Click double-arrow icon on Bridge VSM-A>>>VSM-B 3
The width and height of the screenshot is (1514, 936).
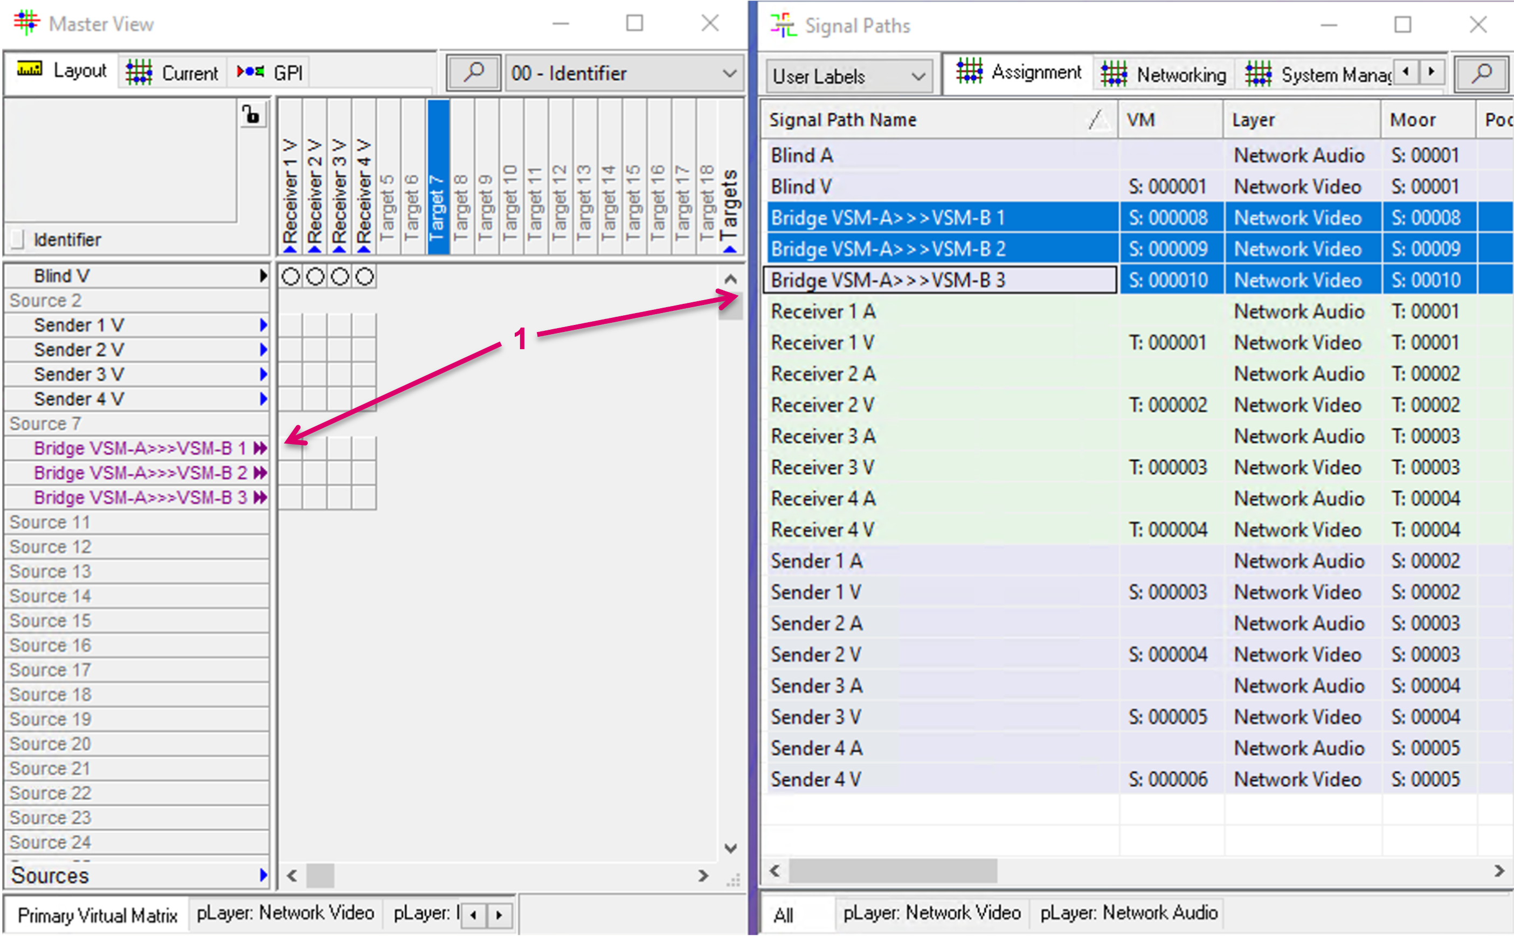point(261,498)
